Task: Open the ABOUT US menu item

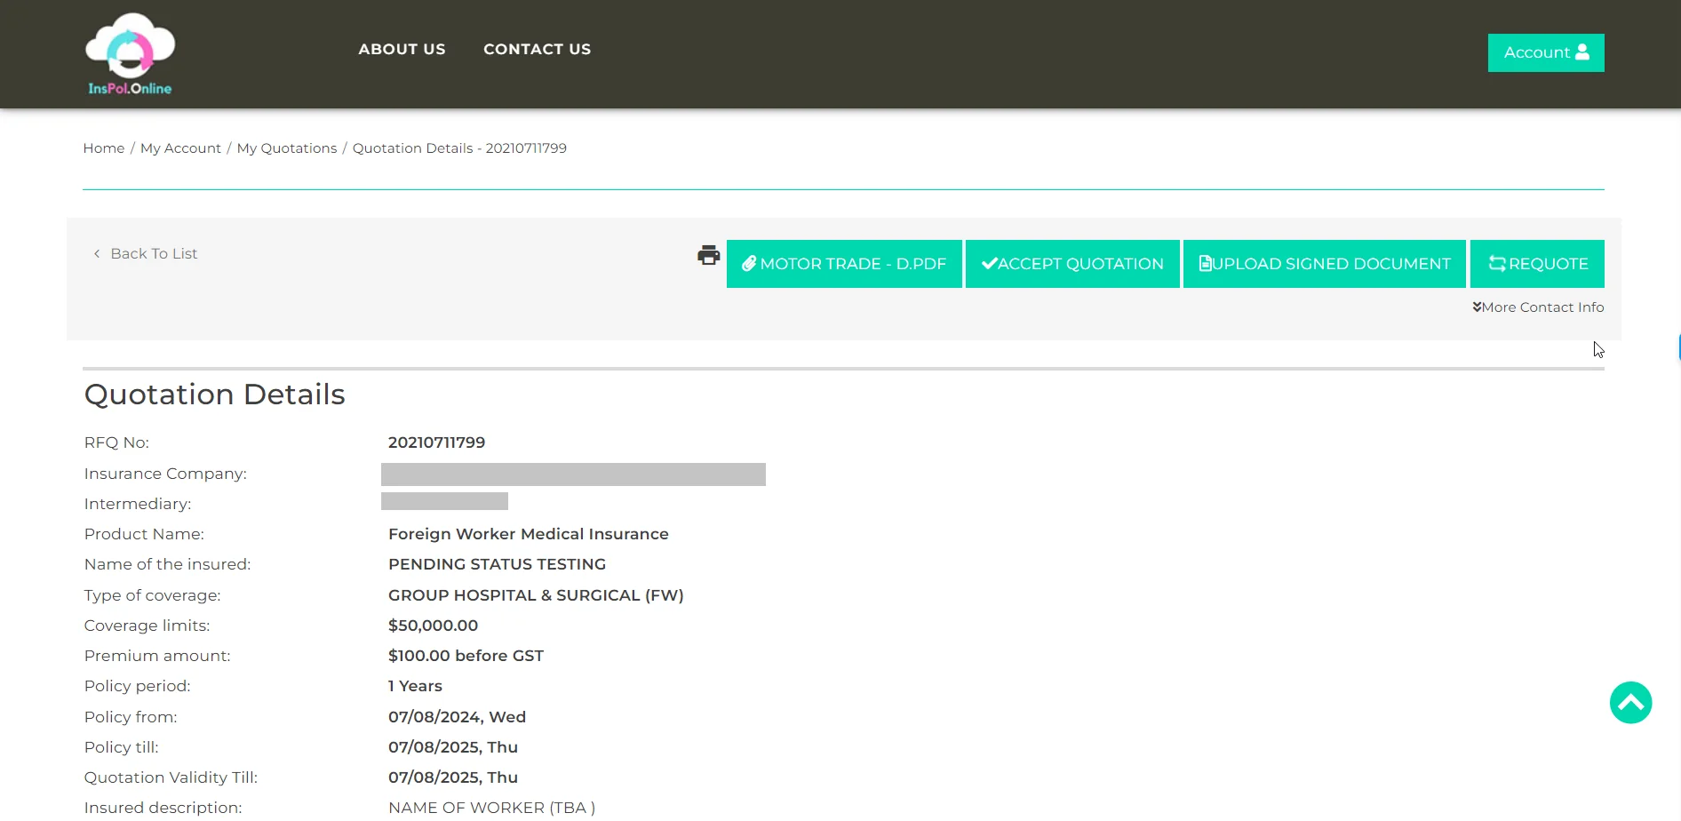Action: (402, 49)
